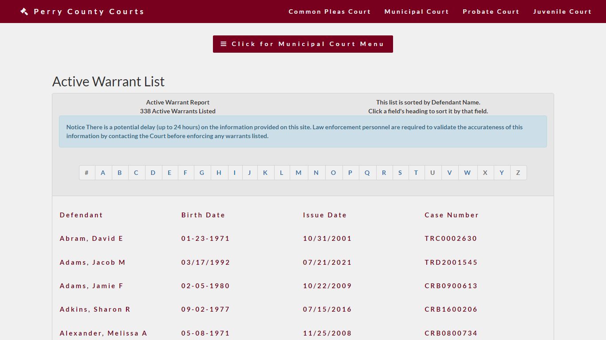Click issue date 07/21/2021

click(327, 263)
